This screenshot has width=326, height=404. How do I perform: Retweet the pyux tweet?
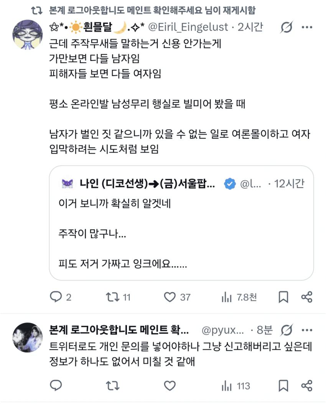point(113,386)
